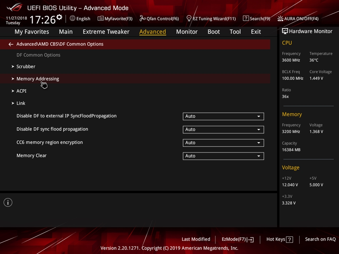Click EzMode exit arrow icon
This screenshot has width=339, height=254.
click(251, 239)
